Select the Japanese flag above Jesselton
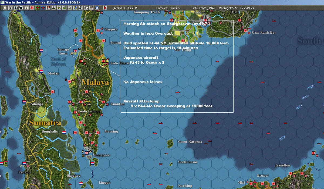 313,153
